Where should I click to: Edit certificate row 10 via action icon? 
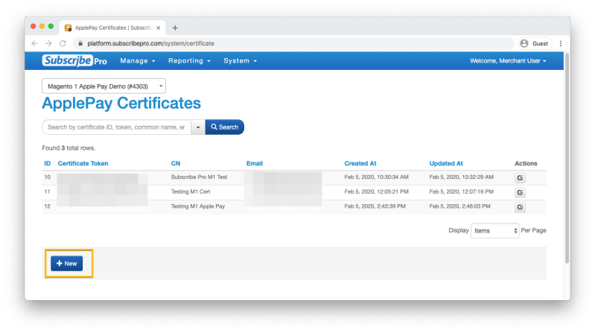[520, 178]
